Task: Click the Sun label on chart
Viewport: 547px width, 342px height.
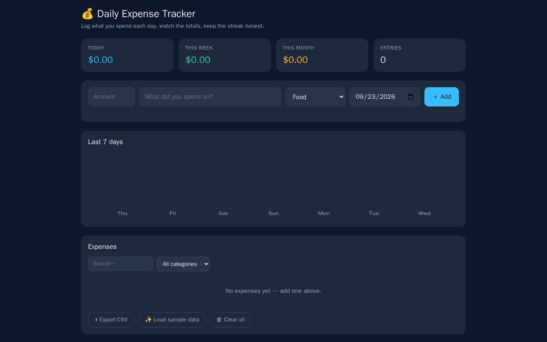Action: click(273, 213)
